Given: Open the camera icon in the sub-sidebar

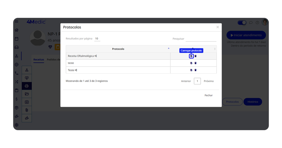Looking at the screenshot, I should (27, 102).
